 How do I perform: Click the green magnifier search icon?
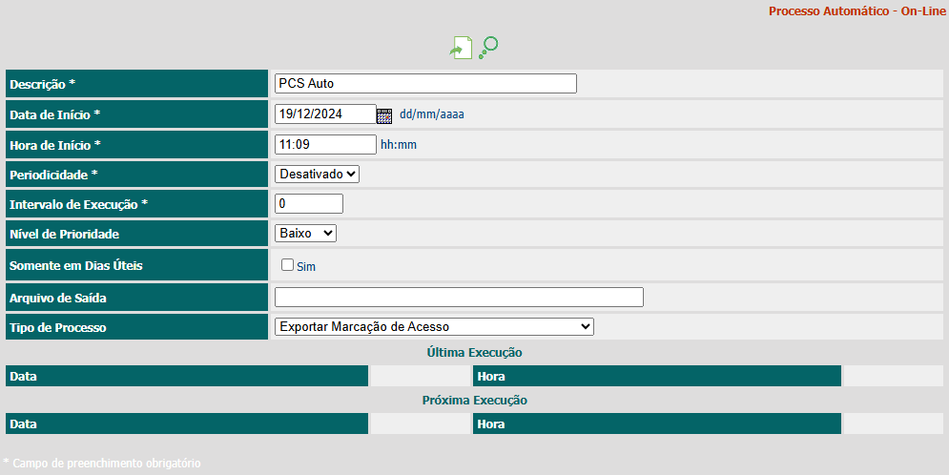488,48
